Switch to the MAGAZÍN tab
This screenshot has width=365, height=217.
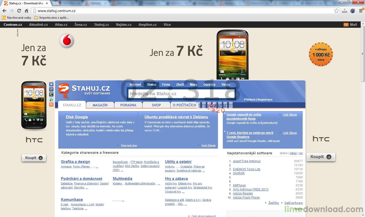coord(100,105)
